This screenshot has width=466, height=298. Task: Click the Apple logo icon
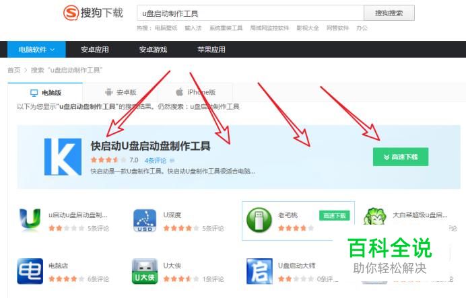(x=180, y=92)
